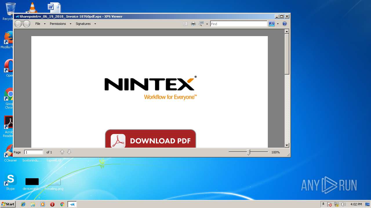Click vertical scrollbar up arrow
Screen dimensions: 371x208
(x=287, y=31)
